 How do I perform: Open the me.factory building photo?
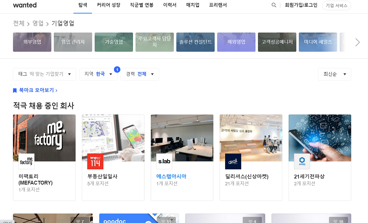click(x=44, y=138)
